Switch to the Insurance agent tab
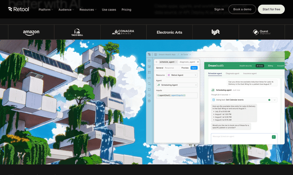 (x=250, y=73)
